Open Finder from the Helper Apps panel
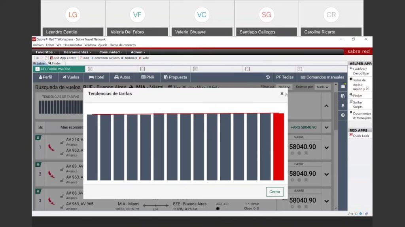 point(358,95)
